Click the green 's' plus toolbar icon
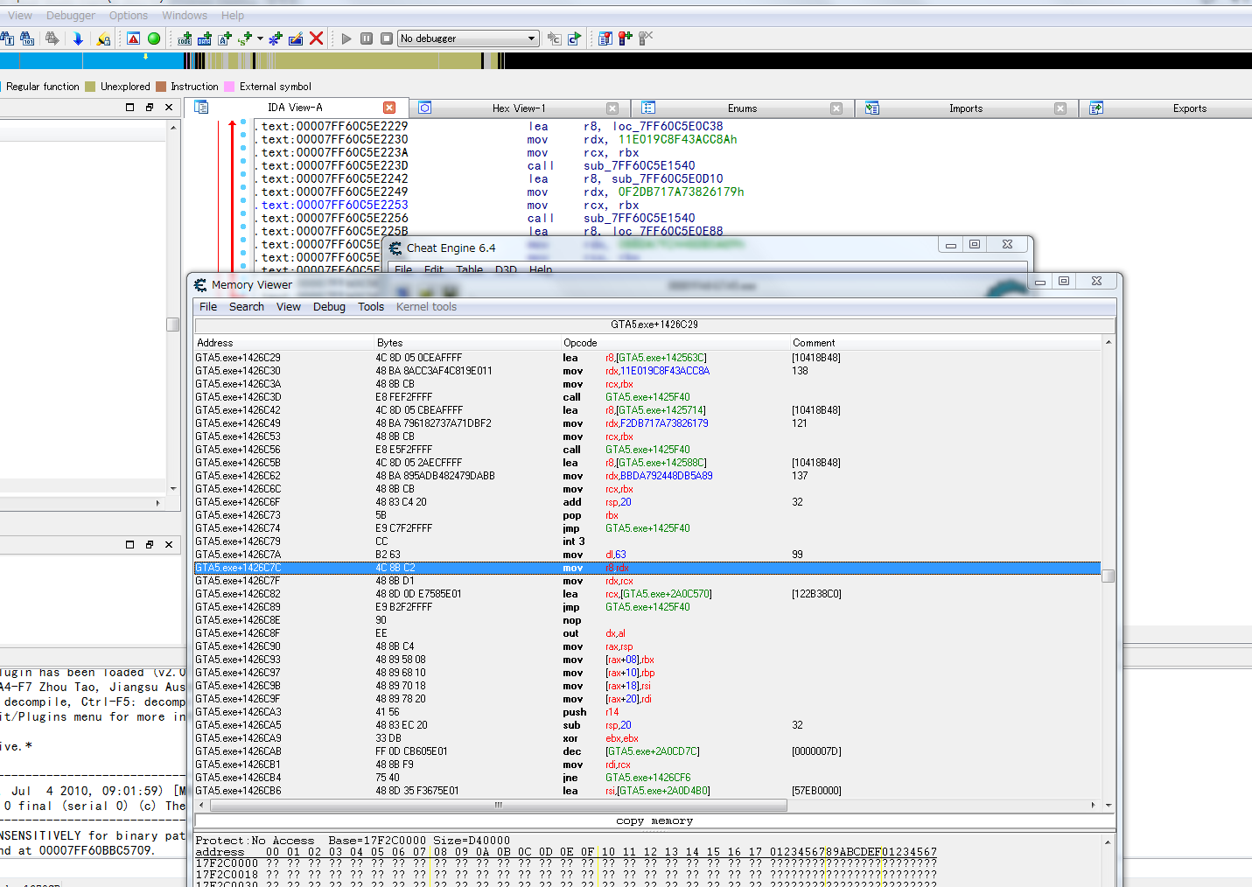The width and height of the screenshot is (1252, 887). point(245,38)
